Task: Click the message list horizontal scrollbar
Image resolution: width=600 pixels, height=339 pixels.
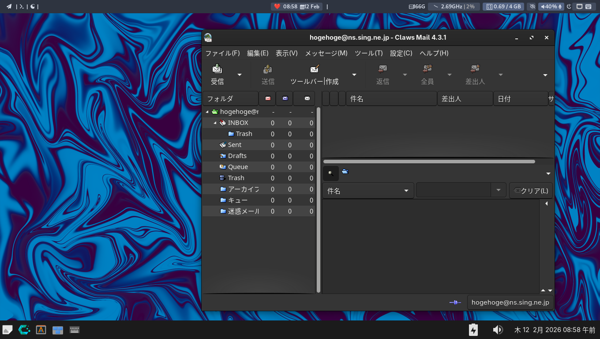Action: click(429, 162)
